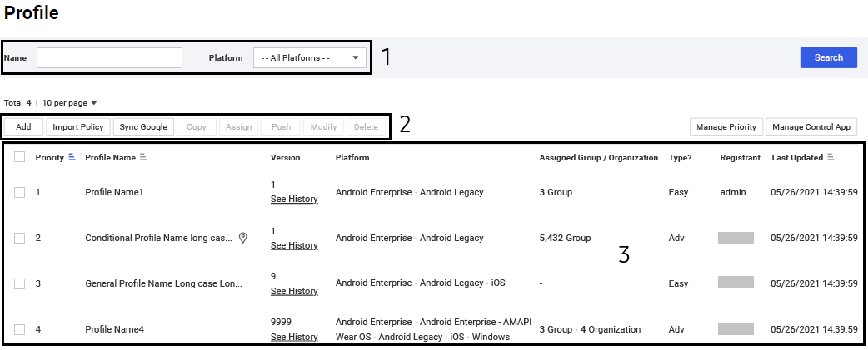Click Sync Google button
868x350 pixels.
(143, 127)
